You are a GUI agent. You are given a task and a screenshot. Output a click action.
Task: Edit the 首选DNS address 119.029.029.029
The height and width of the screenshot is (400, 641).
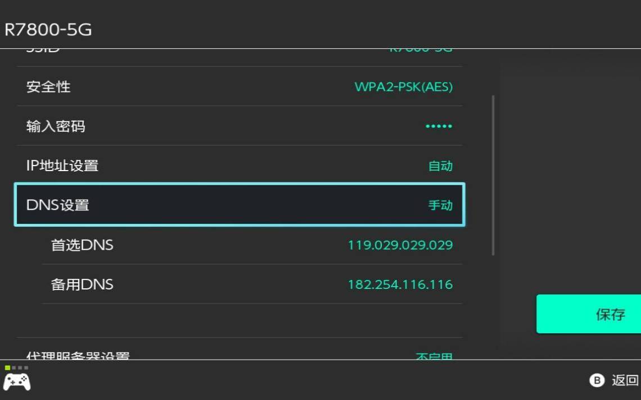tap(400, 245)
